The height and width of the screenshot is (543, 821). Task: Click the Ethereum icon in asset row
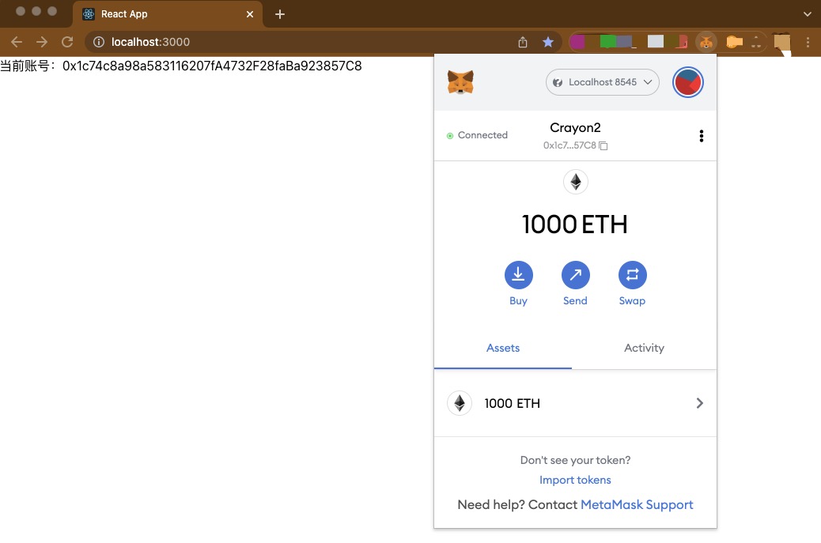(x=460, y=403)
